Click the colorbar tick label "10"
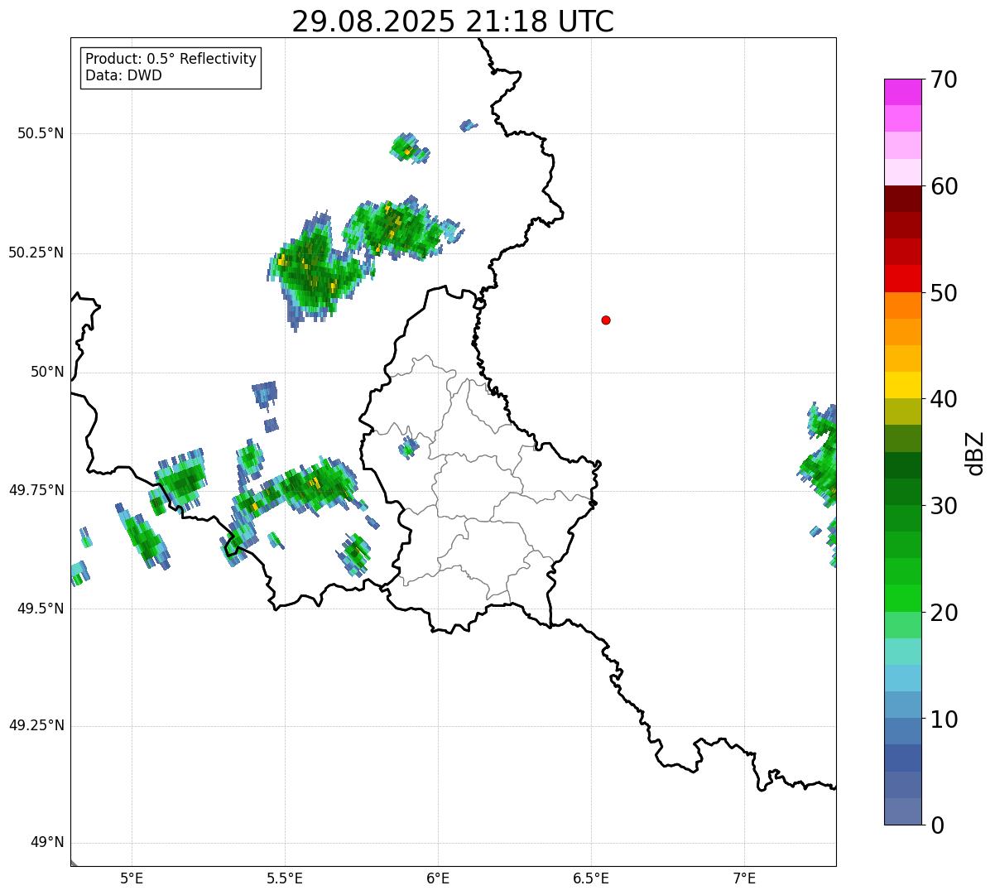The height and width of the screenshot is (895, 995). click(944, 720)
